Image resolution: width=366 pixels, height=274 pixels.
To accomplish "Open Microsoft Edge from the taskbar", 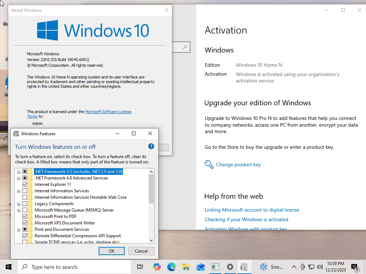I will click(x=172, y=267).
